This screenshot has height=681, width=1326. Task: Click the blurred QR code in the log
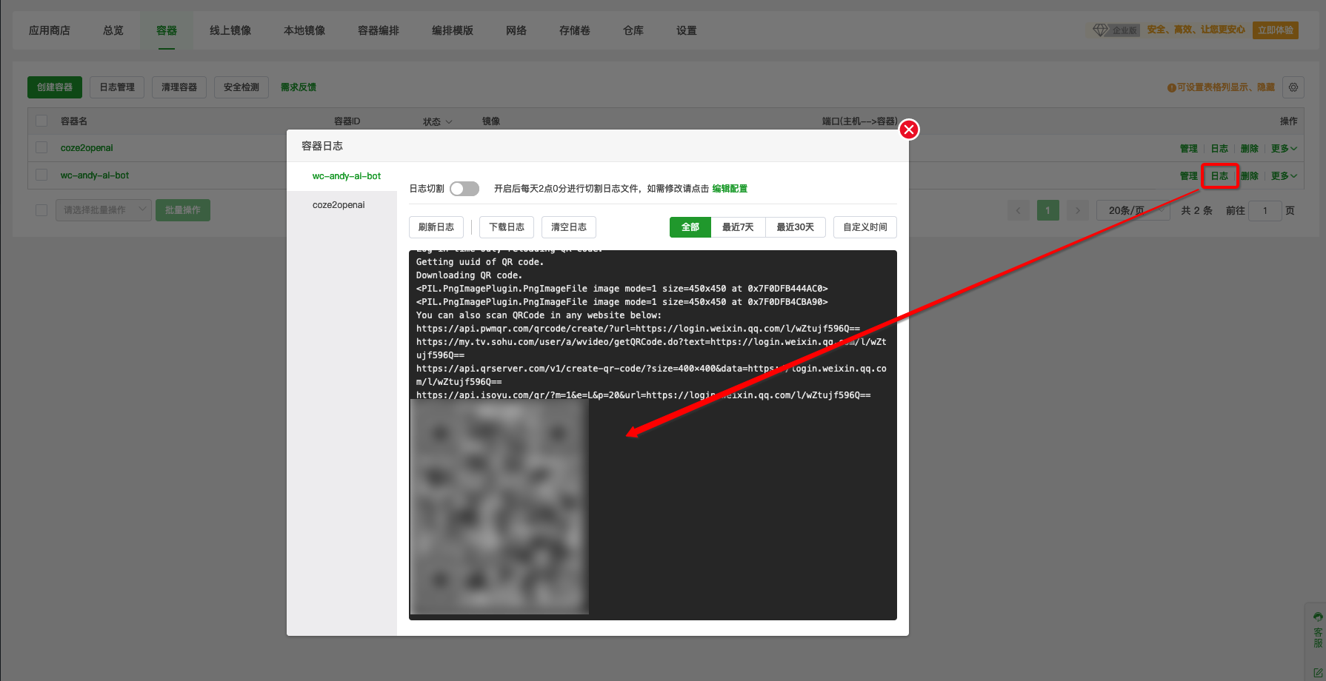coord(499,507)
